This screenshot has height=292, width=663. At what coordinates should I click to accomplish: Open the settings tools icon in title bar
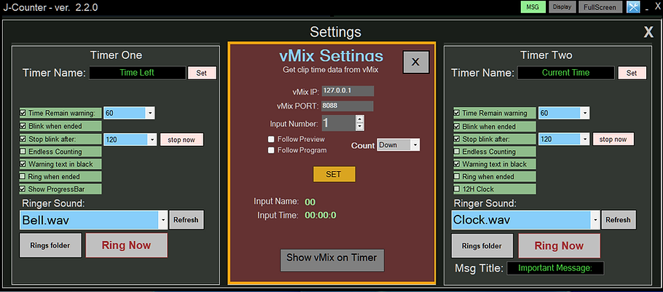633,7
